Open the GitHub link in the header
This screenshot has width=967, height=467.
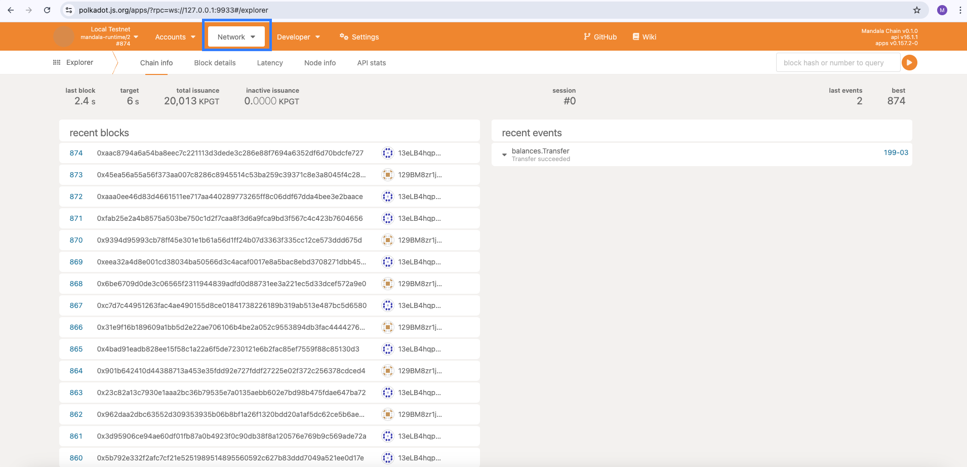pos(600,37)
